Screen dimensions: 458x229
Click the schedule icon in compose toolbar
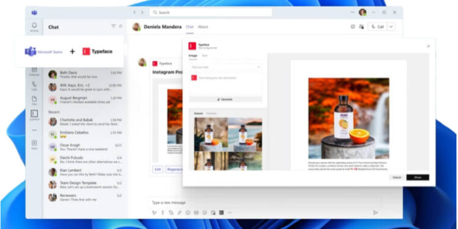tap(213, 213)
